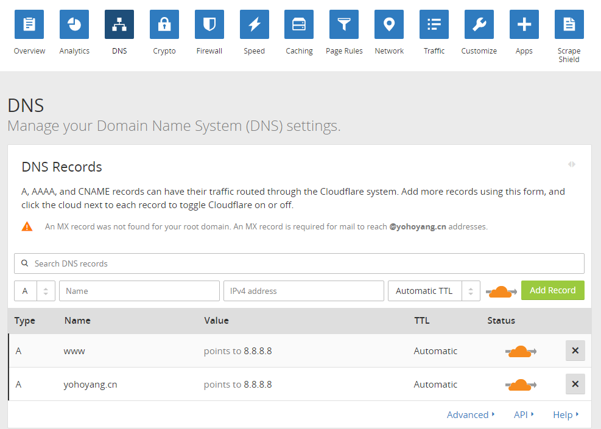Open the Analytics pie chart icon
The width and height of the screenshot is (601, 429).
coord(74,24)
